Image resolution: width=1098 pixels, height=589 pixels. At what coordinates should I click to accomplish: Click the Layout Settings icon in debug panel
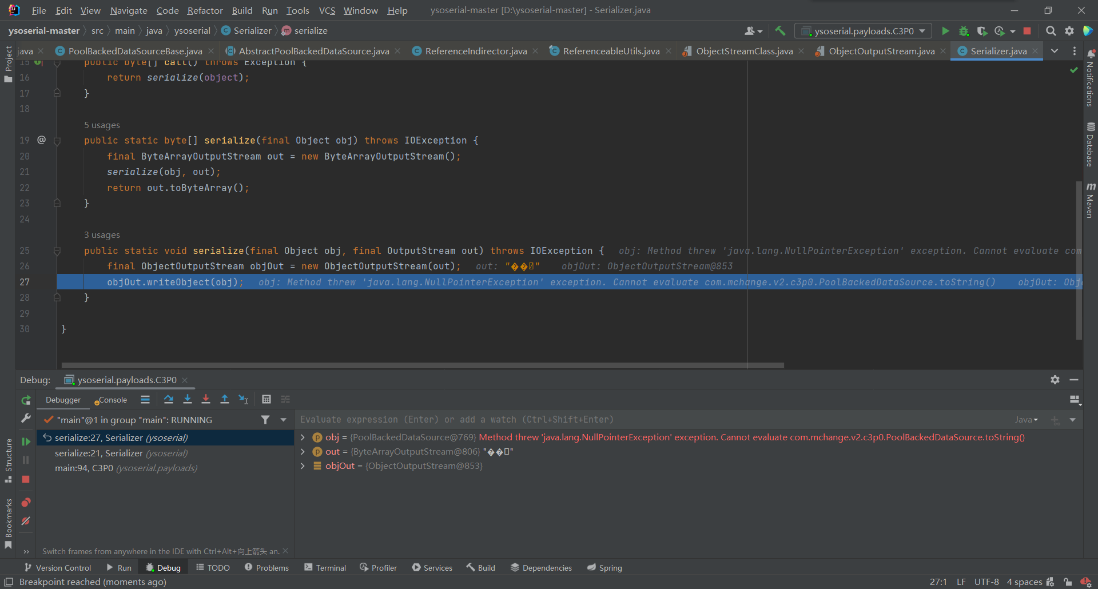1075,400
